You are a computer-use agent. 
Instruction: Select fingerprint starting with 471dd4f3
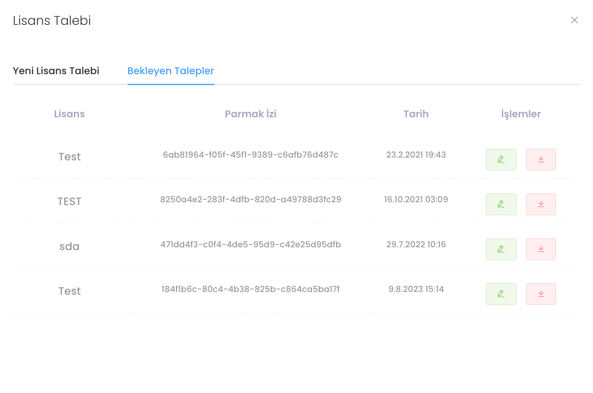pos(250,244)
